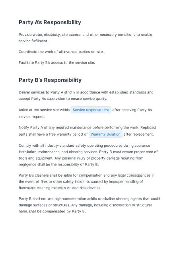This screenshot has width=179, height=253.
Task: Click text parts shall have a free warranty period
Action: point(53,134)
